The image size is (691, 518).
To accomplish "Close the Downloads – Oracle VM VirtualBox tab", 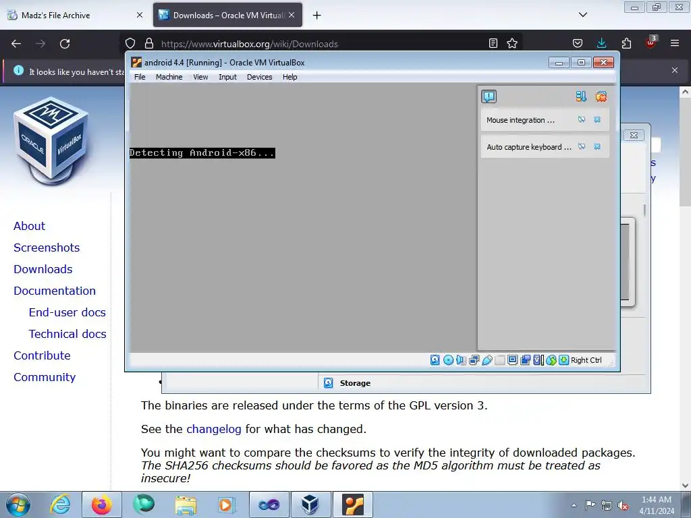I will pos(292,15).
